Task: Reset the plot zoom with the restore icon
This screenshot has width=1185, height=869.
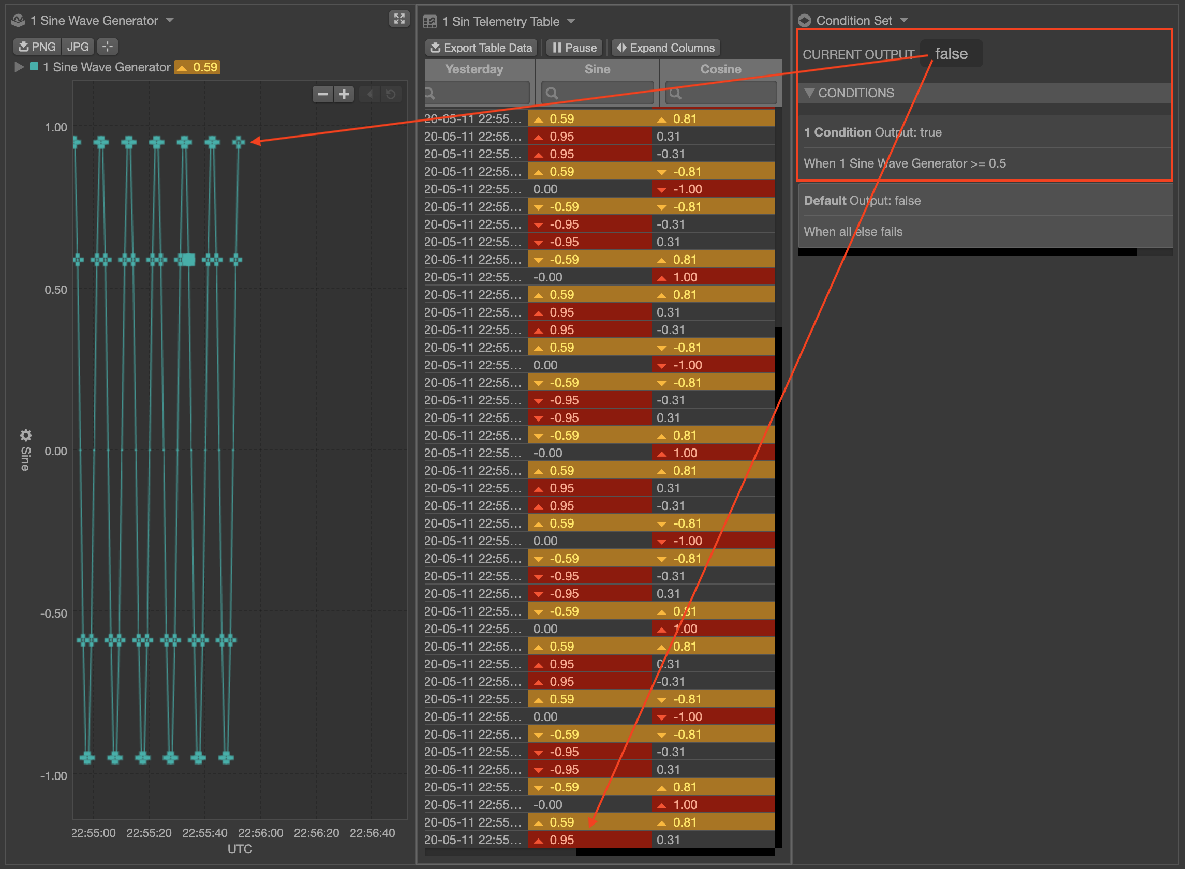Action: coord(391,94)
